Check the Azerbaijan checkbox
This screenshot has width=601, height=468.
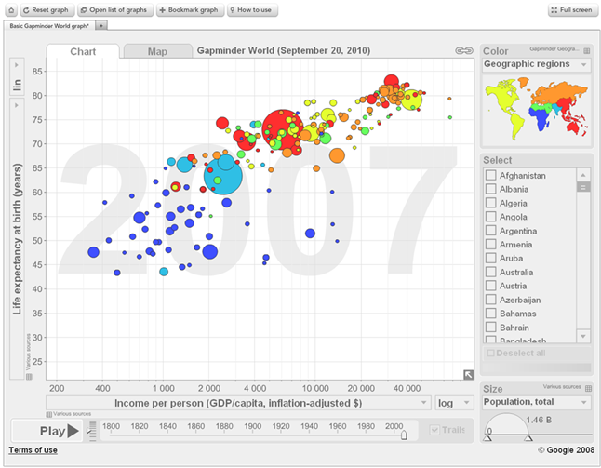(x=490, y=300)
